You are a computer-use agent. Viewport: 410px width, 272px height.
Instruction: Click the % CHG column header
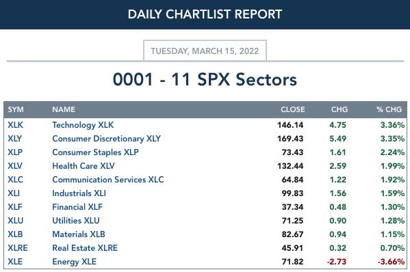(x=389, y=109)
